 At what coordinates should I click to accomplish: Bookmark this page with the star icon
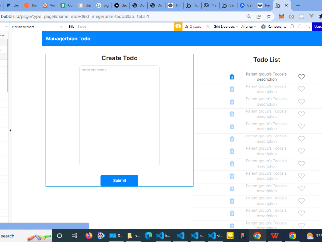click(269, 16)
